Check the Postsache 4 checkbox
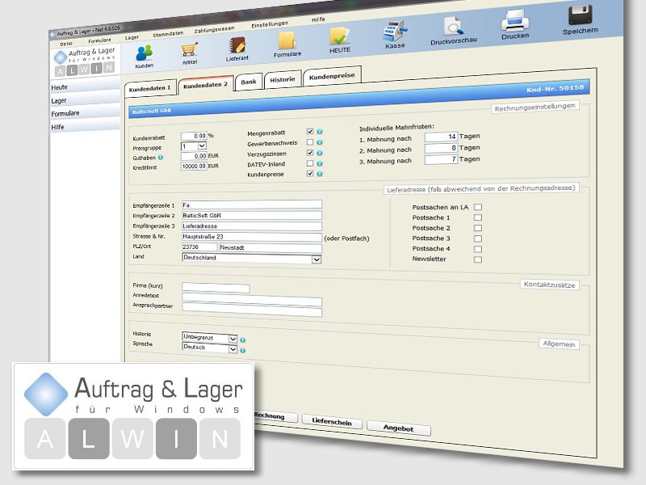646x485 pixels. 478,249
